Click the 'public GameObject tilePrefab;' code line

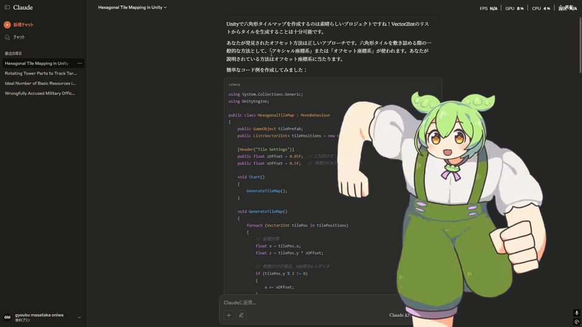pyautogui.click(x=270, y=129)
